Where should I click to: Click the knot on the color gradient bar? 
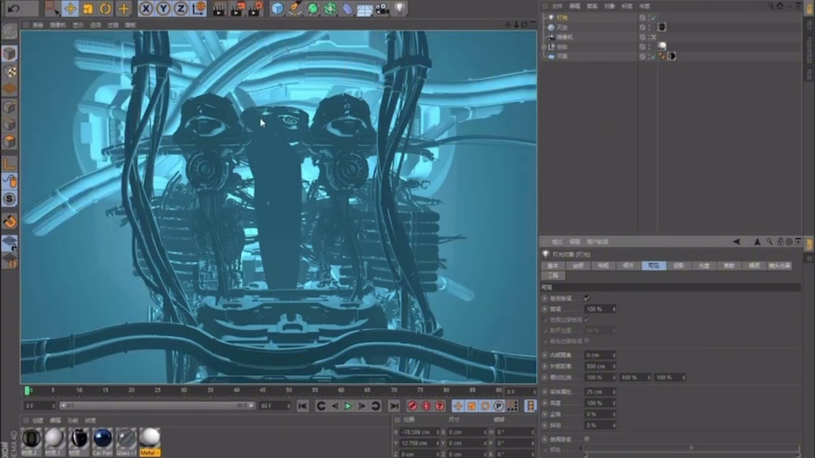(691, 448)
